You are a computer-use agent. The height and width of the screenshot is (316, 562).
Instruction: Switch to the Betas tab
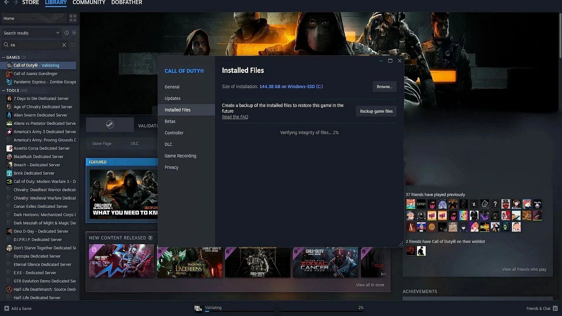(170, 121)
